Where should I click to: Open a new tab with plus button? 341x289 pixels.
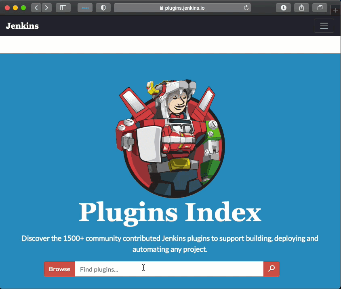pyautogui.click(x=335, y=11)
